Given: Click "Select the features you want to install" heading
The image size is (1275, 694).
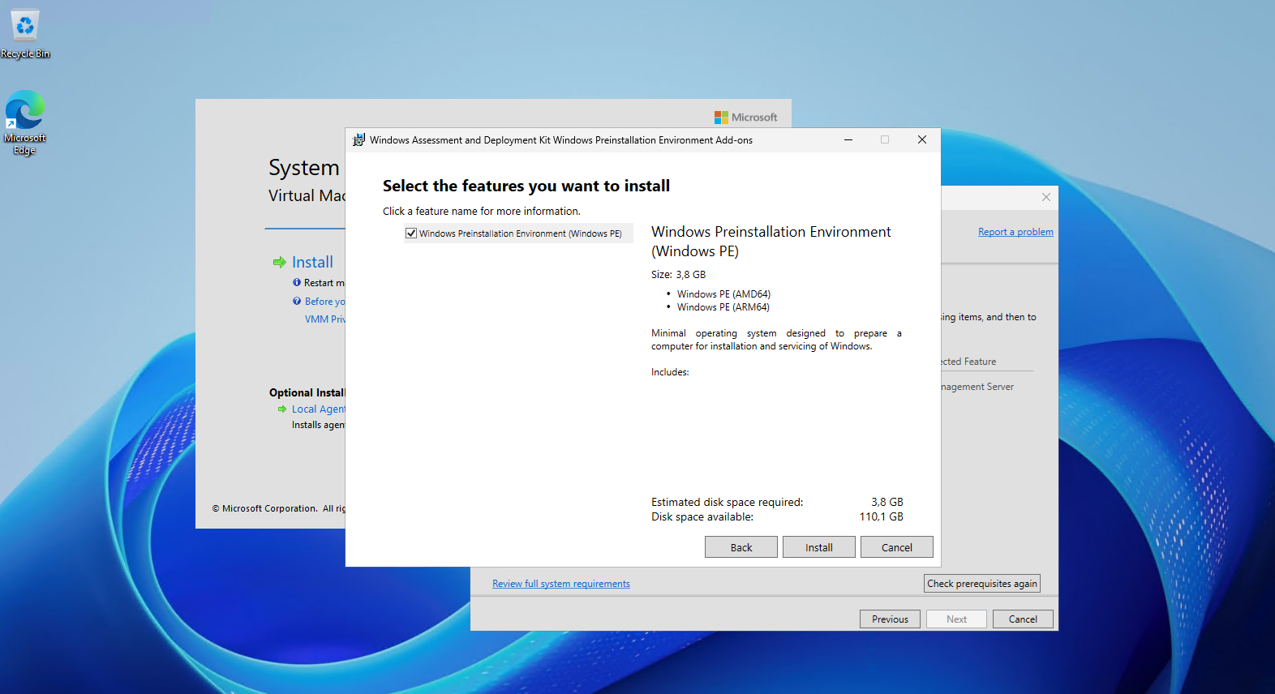Looking at the screenshot, I should click(526, 186).
